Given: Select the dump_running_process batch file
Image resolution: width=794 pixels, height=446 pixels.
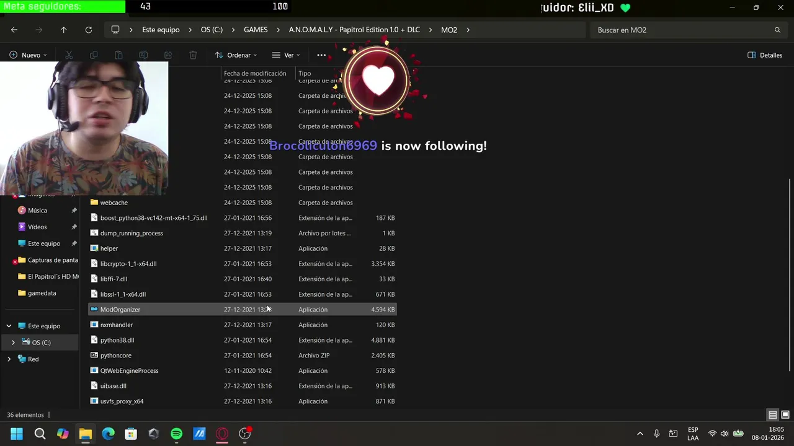Looking at the screenshot, I should 242,233.
